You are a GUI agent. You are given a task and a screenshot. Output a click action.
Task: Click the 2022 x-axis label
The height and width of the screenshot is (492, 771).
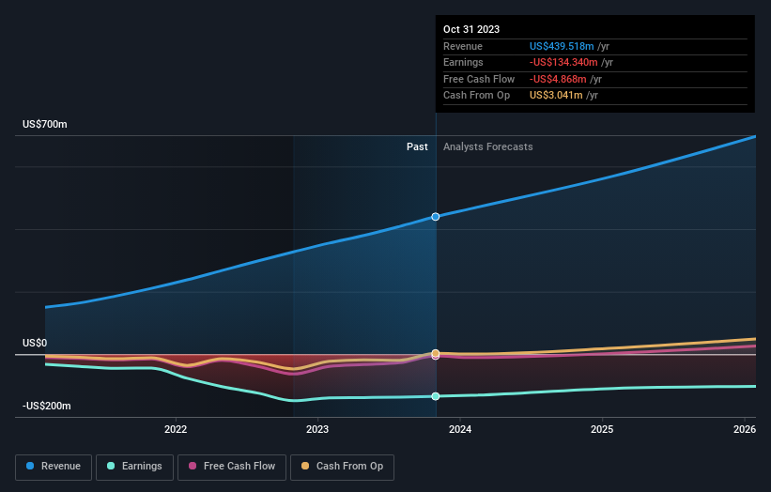pyautogui.click(x=176, y=429)
